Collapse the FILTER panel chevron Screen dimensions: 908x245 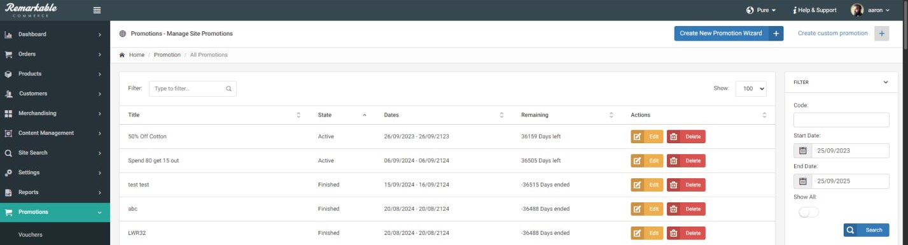(886, 82)
